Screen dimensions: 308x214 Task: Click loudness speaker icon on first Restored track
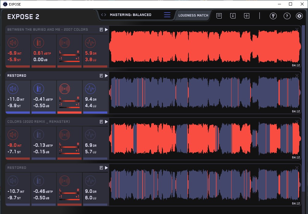(13, 89)
